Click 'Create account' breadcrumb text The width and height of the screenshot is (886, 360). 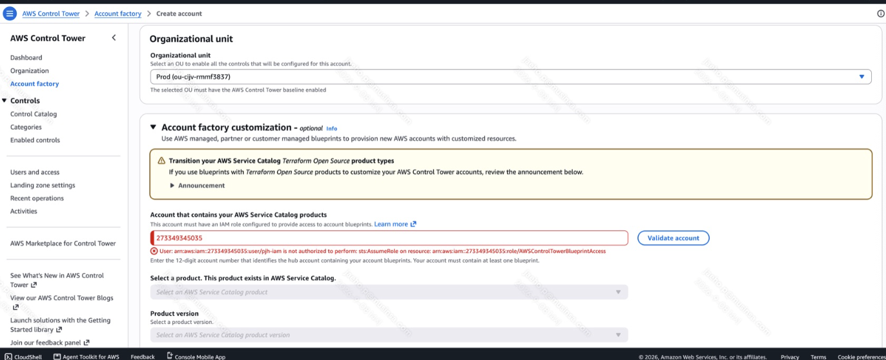(x=179, y=14)
